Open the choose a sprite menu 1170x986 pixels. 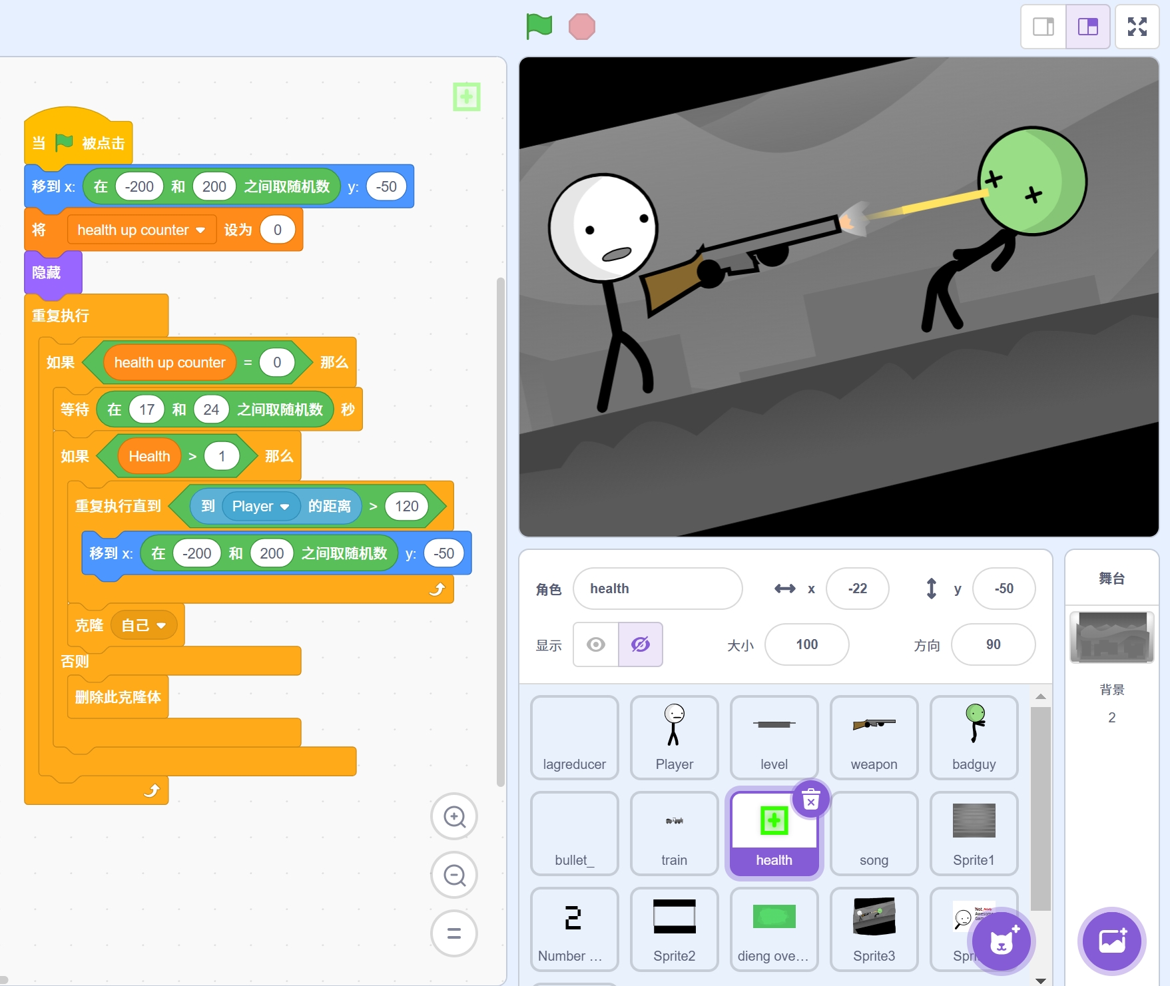[x=1001, y=941]
